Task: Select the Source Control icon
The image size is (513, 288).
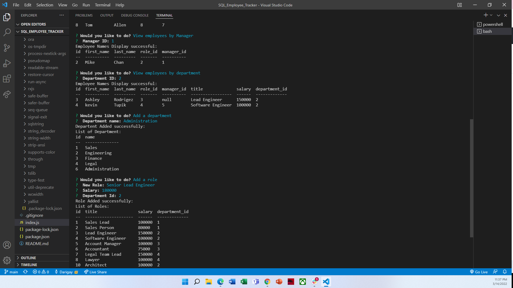Action: (x=7, y=47)
